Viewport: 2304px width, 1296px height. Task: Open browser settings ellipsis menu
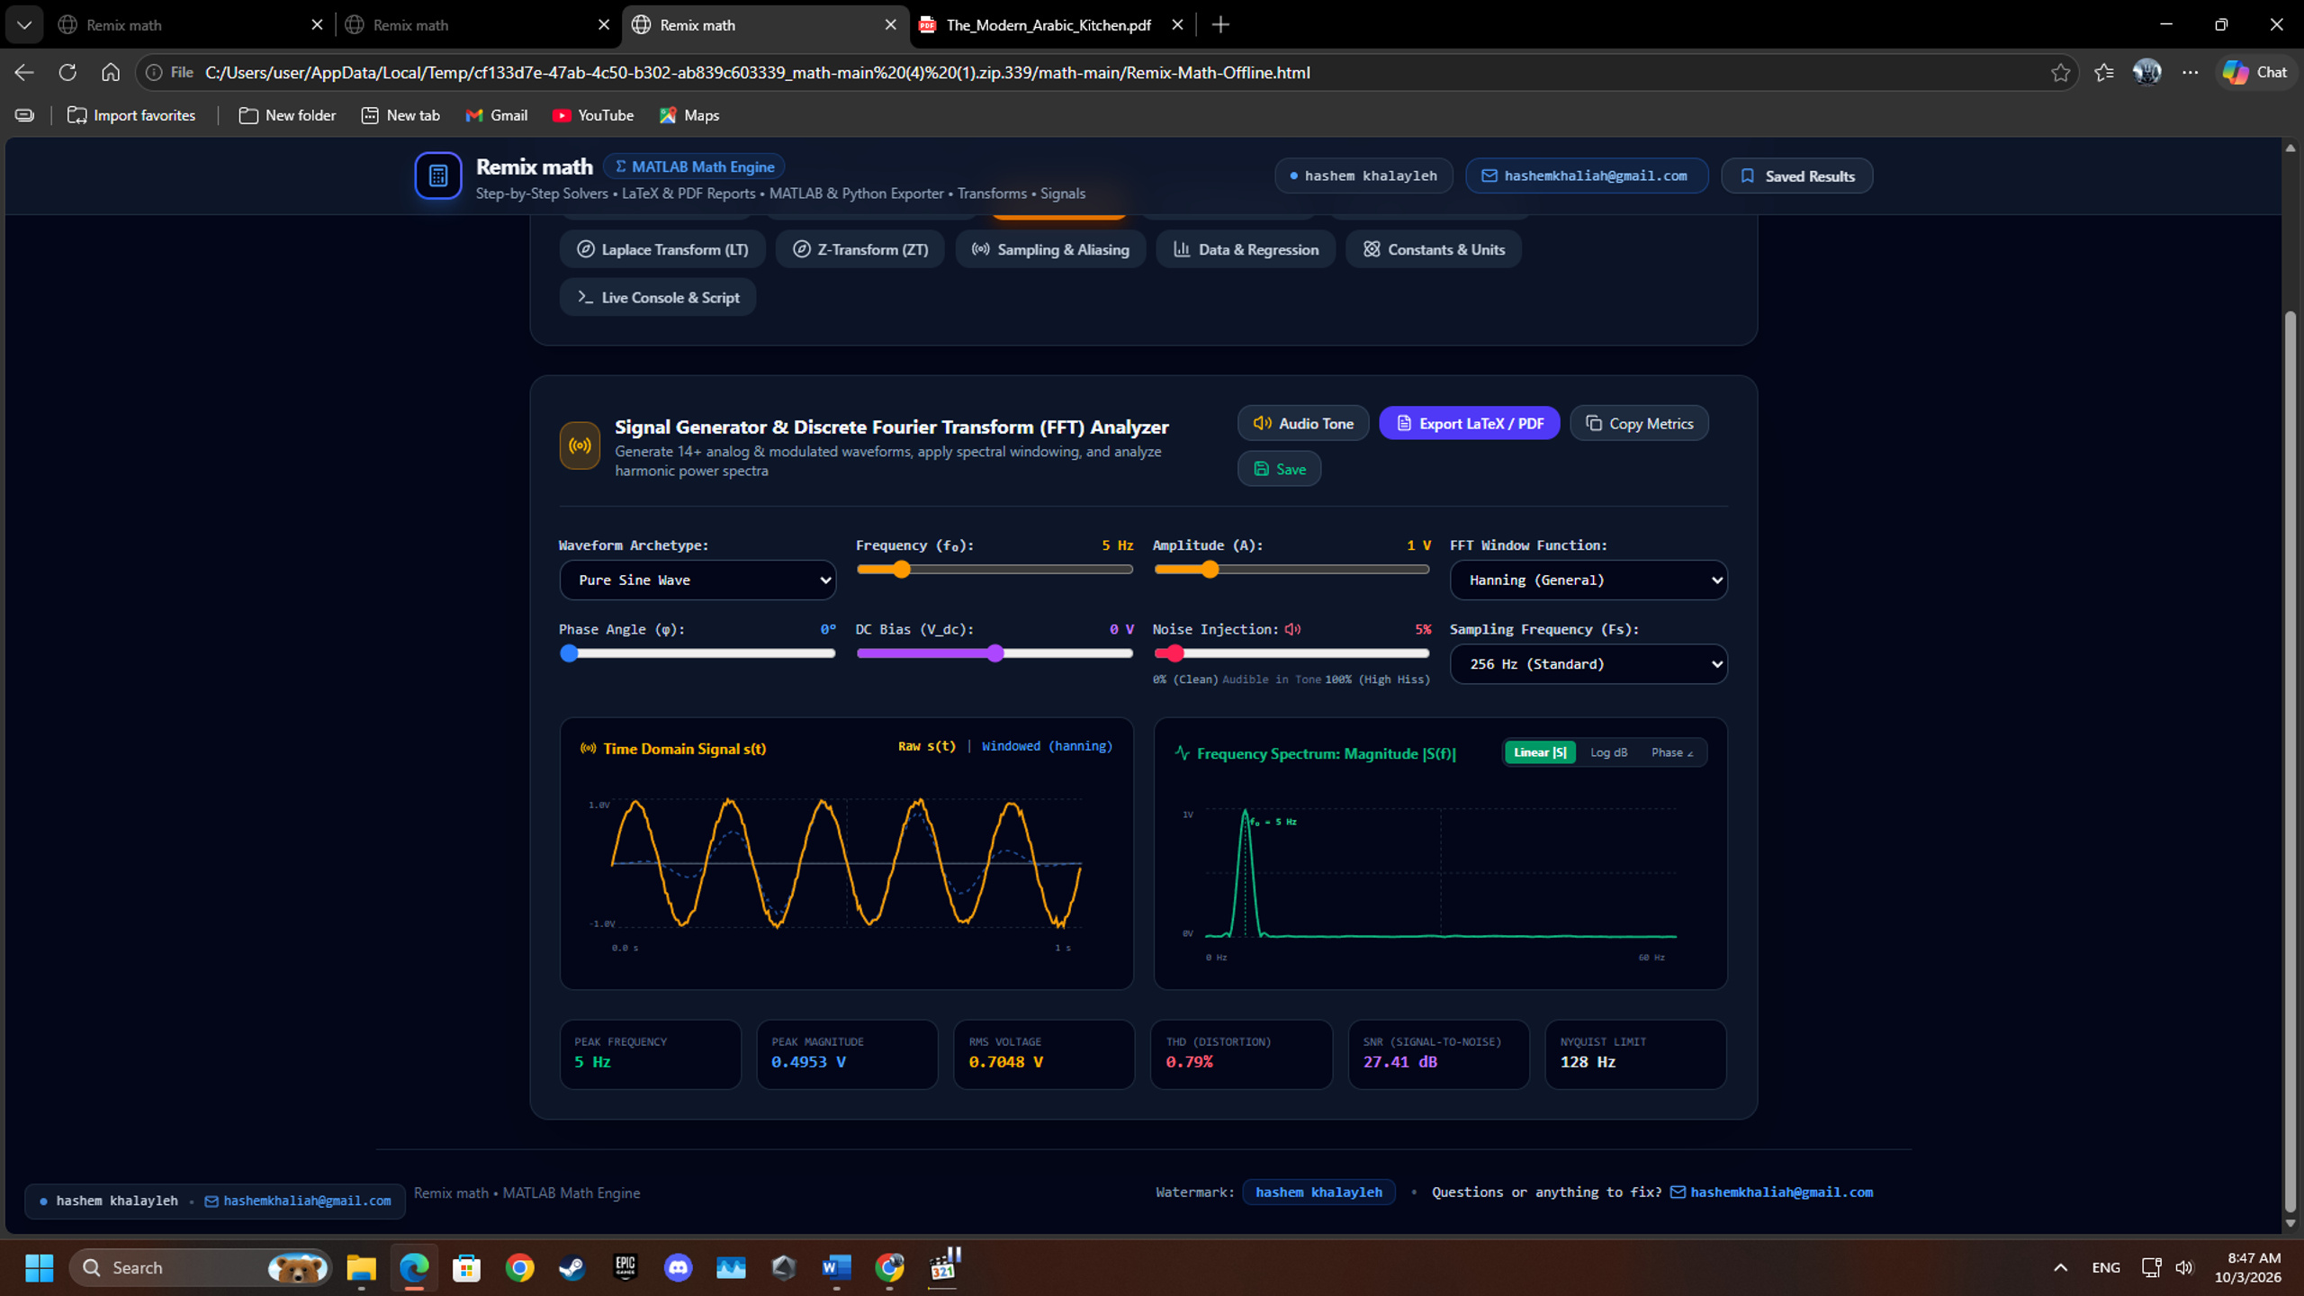point(2190,73)
